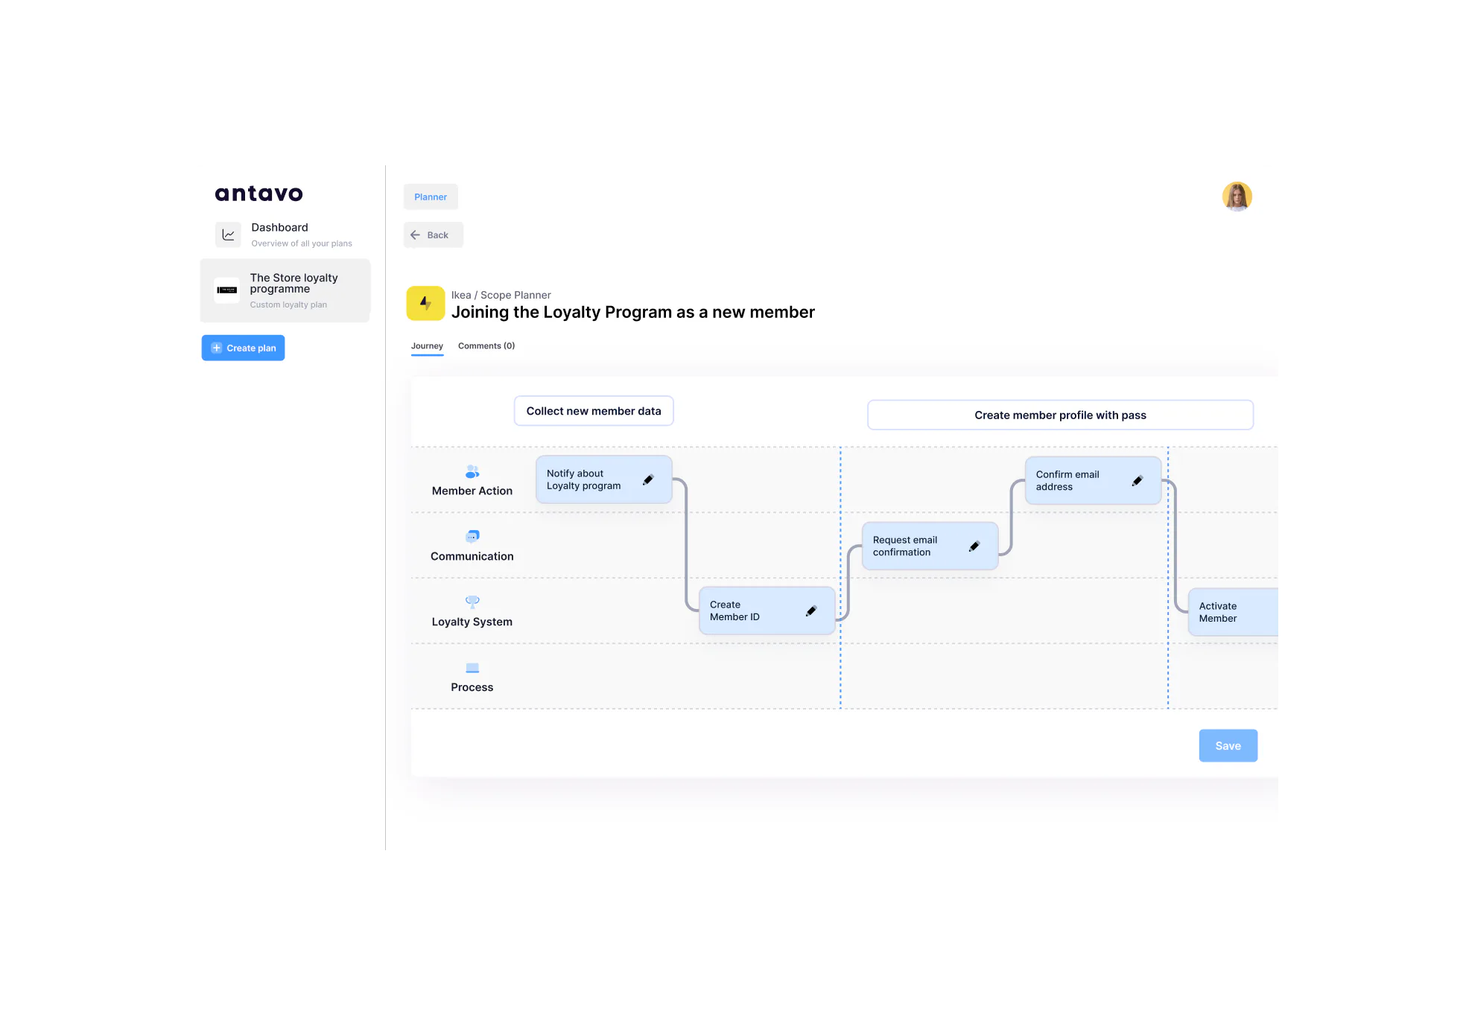The height and width of the screenshot is (1017, 1469).
Task: Click the Communication lane label
Action: tap(472, 556)
